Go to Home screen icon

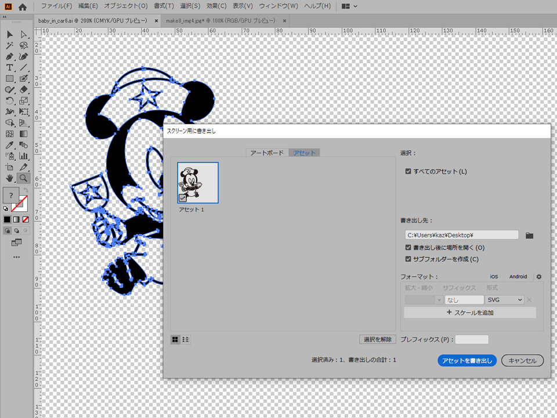pyautogui.click(x=23, y=7)
